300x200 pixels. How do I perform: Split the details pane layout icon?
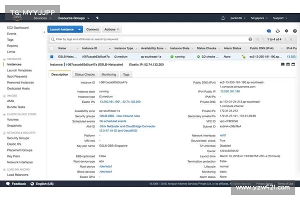pyautogui.click(x=288, y=64)
